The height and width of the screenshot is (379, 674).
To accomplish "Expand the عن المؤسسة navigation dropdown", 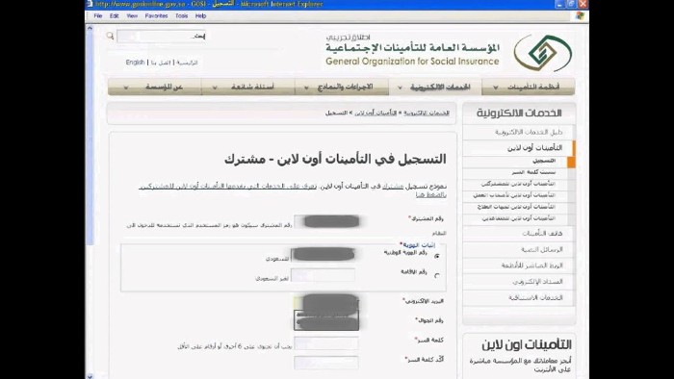I will pyautogui.click(x=155, y=88).
